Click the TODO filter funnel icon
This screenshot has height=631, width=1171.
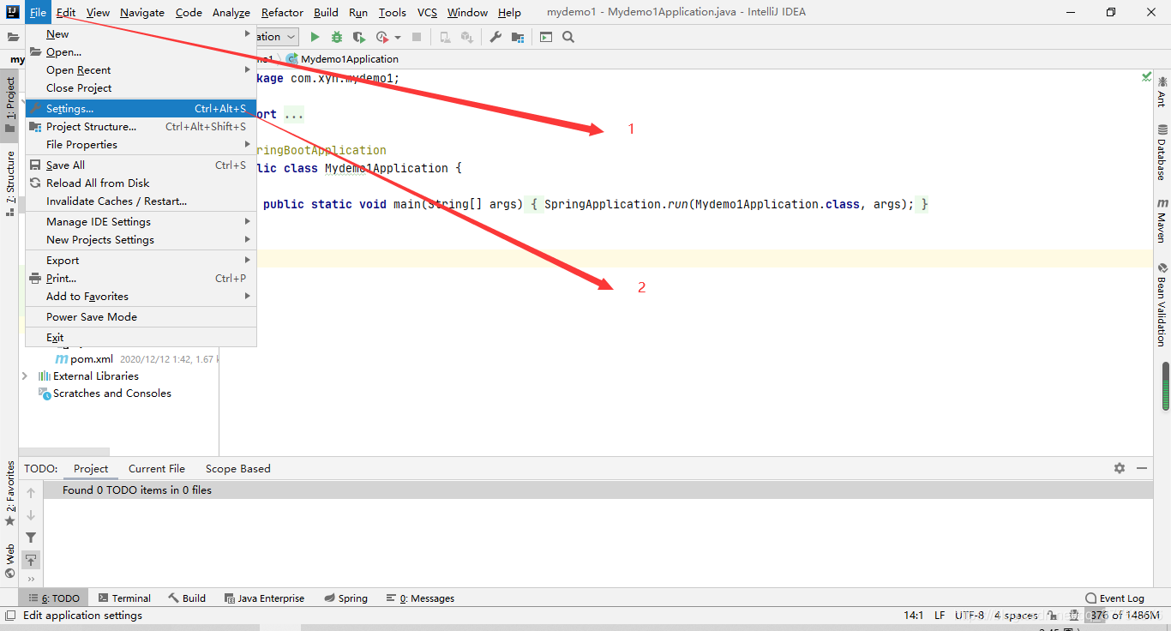point(31,538)
